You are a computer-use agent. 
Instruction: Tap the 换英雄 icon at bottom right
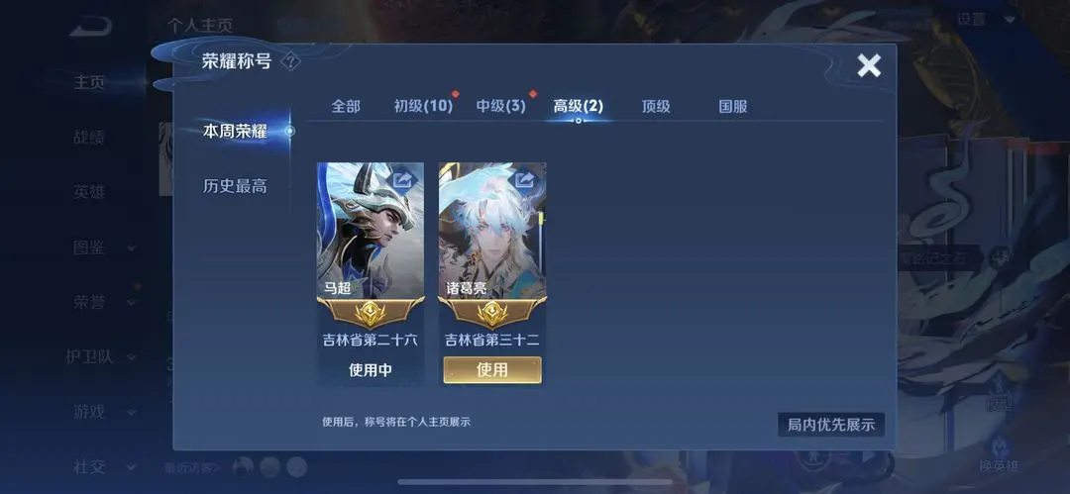click(x=999, y=454)
